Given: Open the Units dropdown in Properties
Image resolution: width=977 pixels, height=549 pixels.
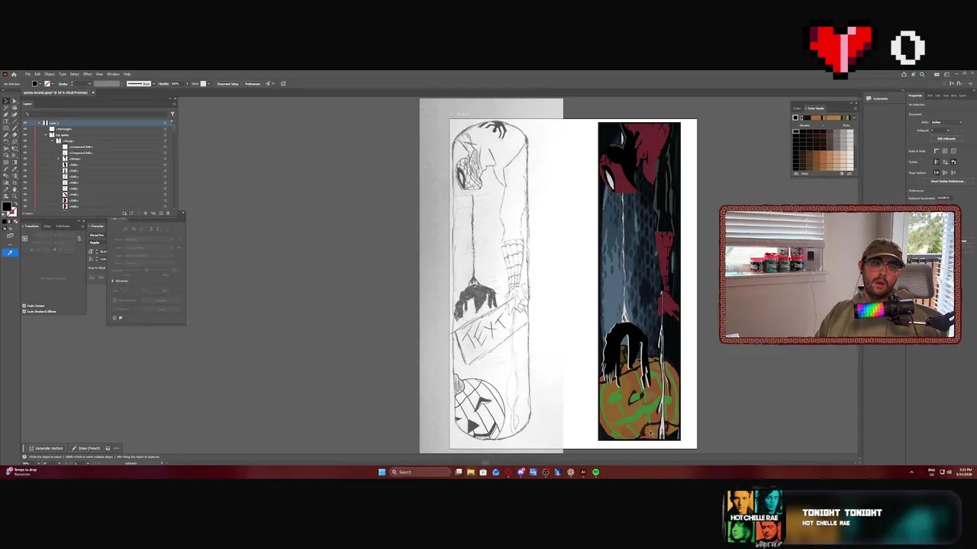Looking at the screenshot, I should [946, 122].
